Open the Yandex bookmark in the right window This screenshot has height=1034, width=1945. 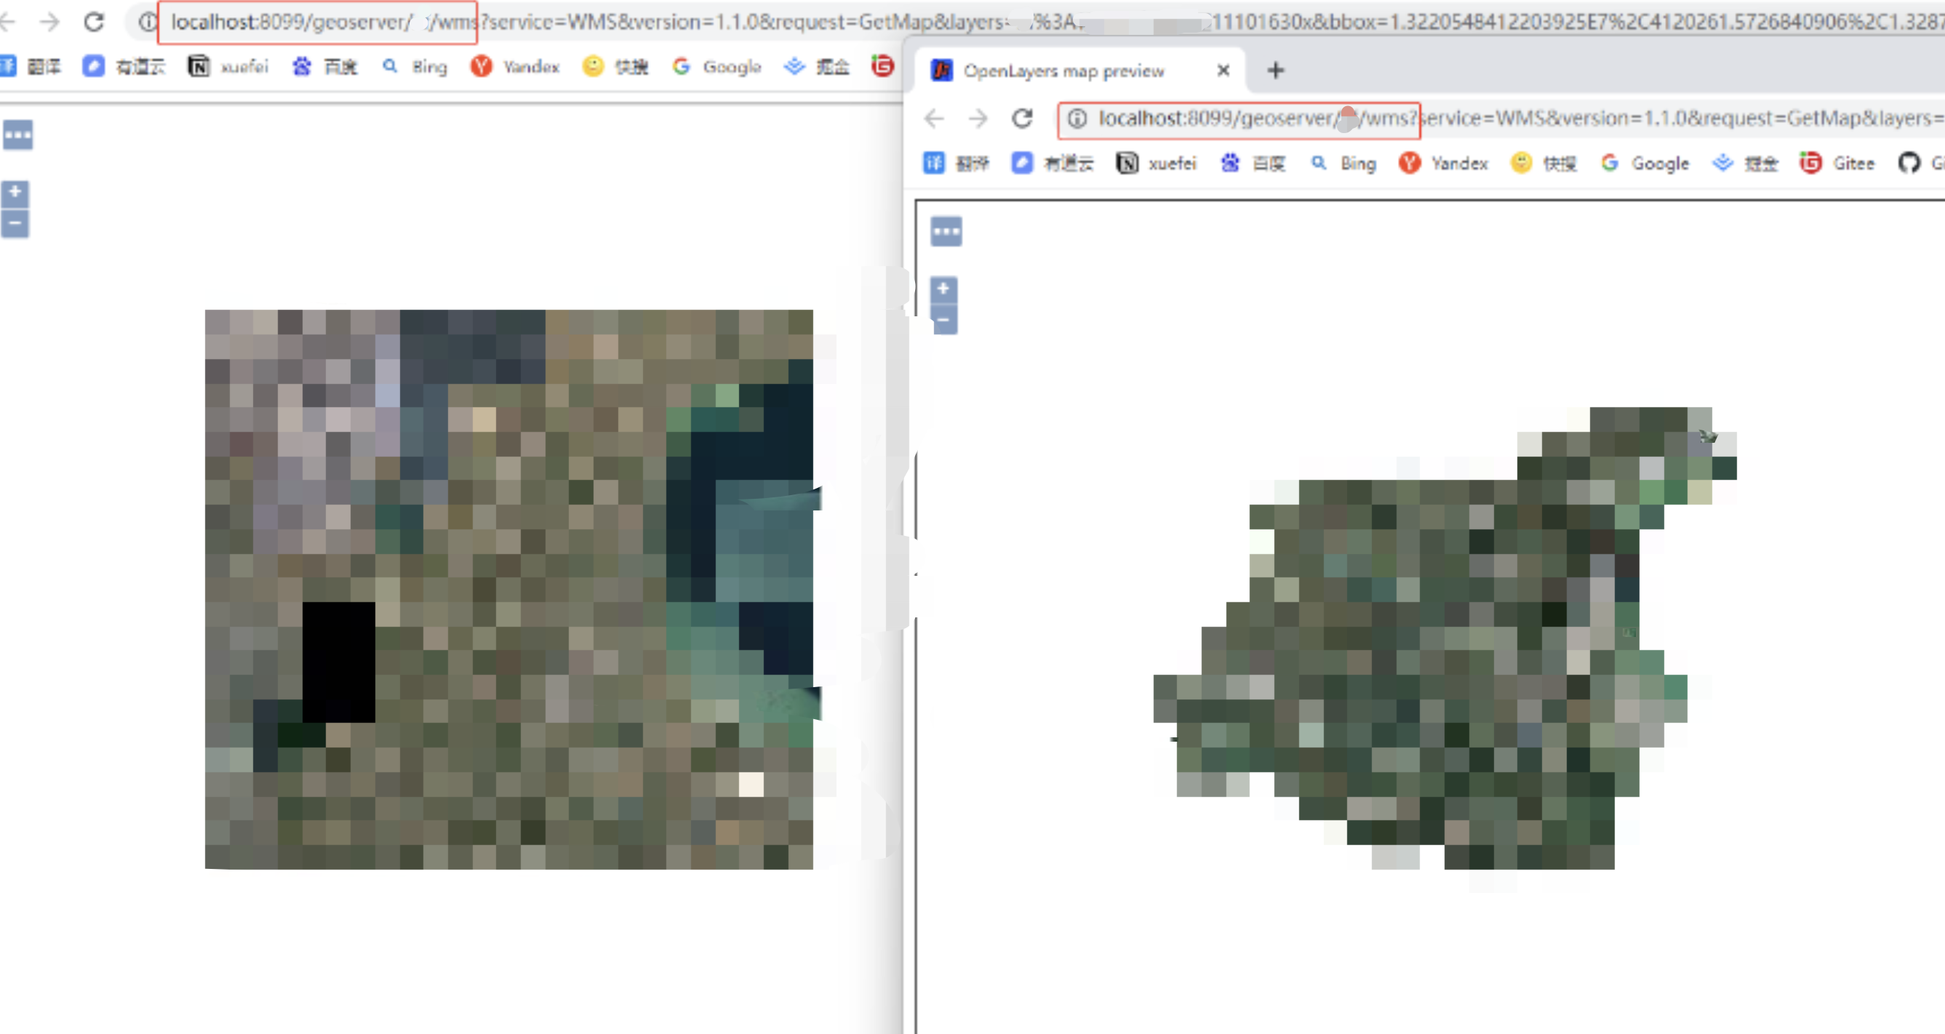(1444, 163)
